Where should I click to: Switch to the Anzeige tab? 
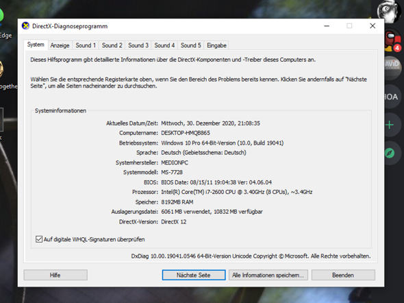pos(60,45)
